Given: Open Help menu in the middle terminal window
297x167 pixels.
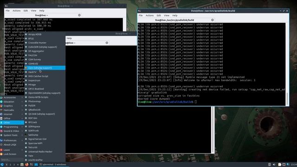Looking at the screenshot, I should [69, 38].
